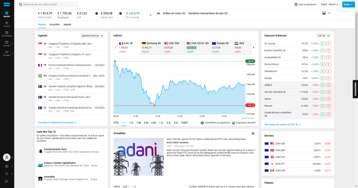Toggle the eye visibility icon for balances
The image size is (358, 188).
159,13
